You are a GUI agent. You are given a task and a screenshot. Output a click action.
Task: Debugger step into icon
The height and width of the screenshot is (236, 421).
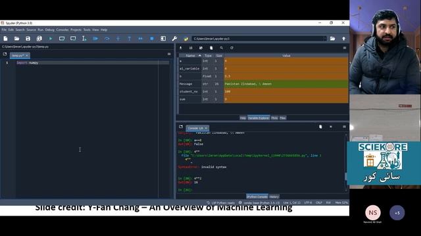point(118,39)
